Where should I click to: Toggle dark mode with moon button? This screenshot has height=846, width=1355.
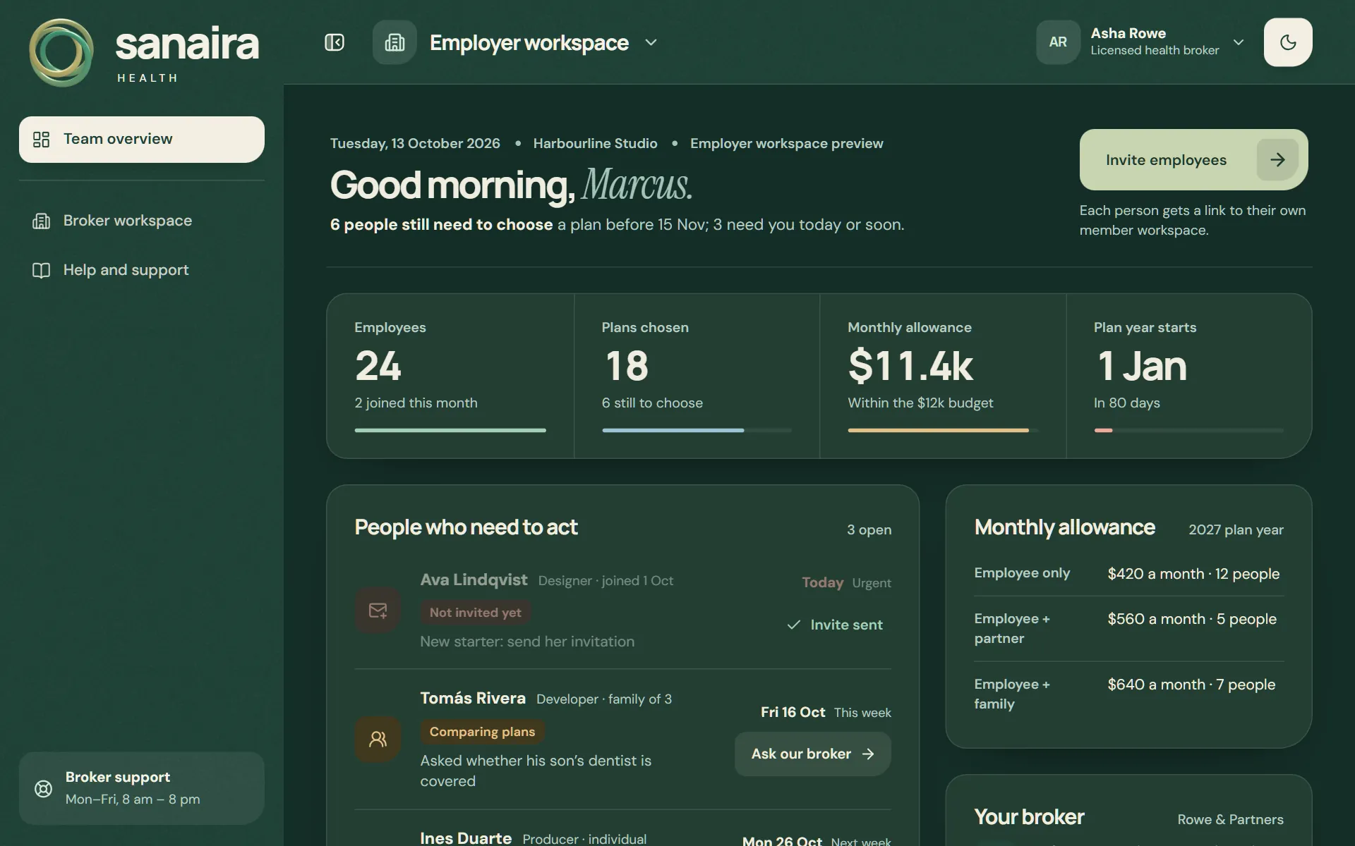pyautogui.click(x=1288, y=42)
